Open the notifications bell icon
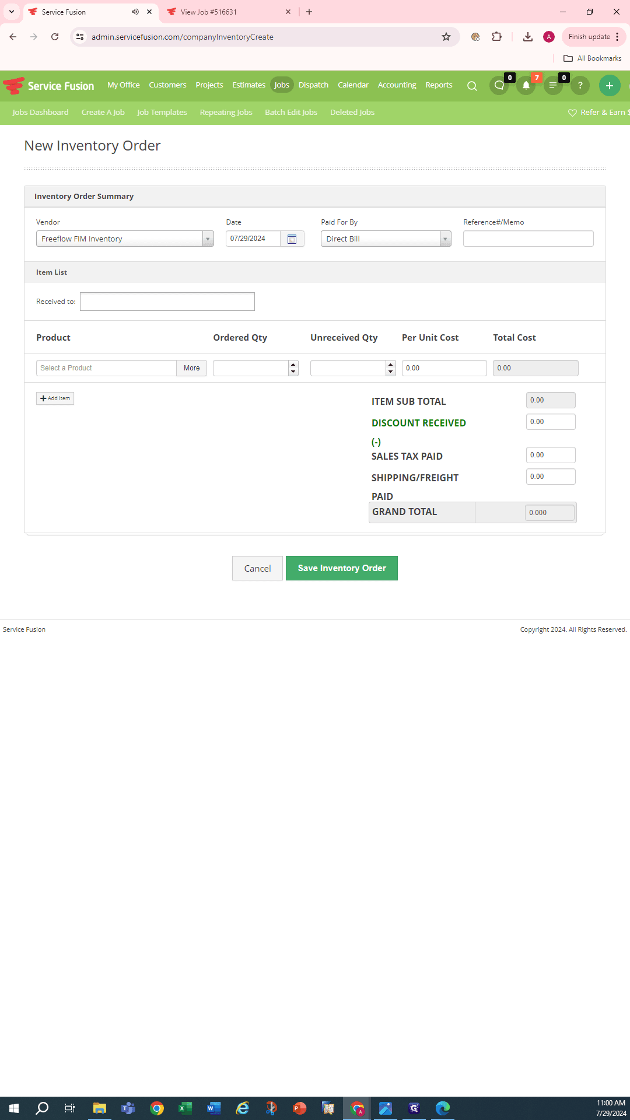 click(526, 86)
